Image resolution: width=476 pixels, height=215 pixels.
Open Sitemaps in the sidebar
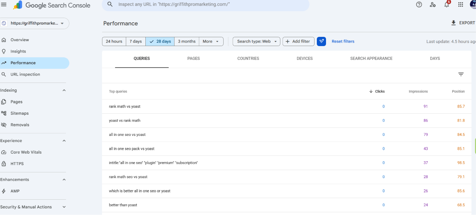(34, 113)
